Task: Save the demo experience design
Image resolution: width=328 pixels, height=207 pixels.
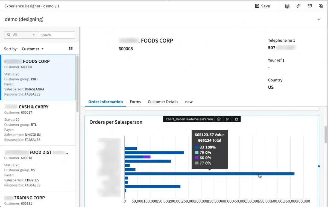Action: tap(262, 6)
